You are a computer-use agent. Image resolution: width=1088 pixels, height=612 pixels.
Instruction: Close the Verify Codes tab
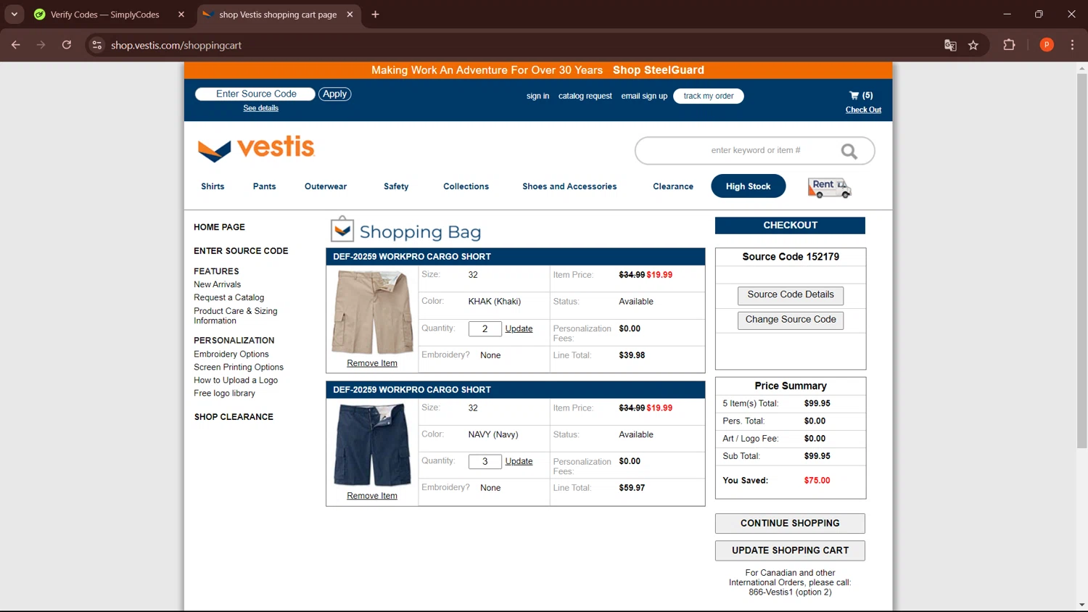pos(181,15)
